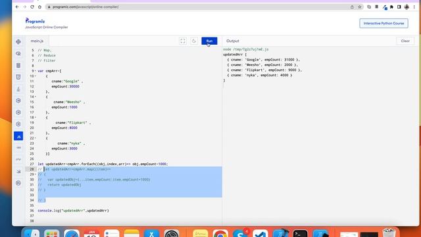
Task: Click line number 28 in gutter
Action: [x=32, y=169]
